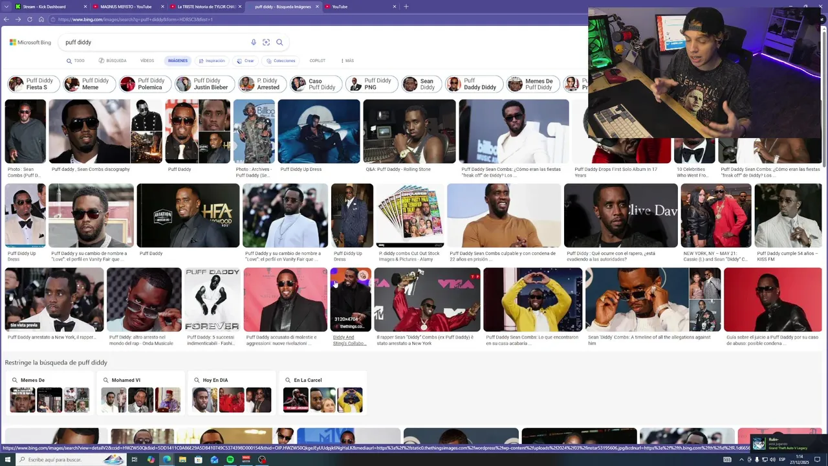The width and height of the screenshot is (828, 466).
Task: Select the TODO search category
Action: pos(76,61)
